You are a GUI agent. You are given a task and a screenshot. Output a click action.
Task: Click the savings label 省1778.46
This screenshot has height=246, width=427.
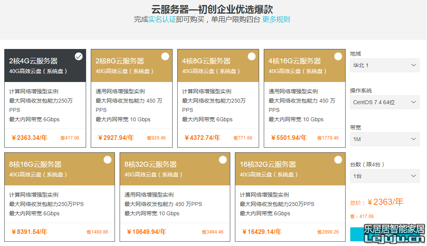328,138
